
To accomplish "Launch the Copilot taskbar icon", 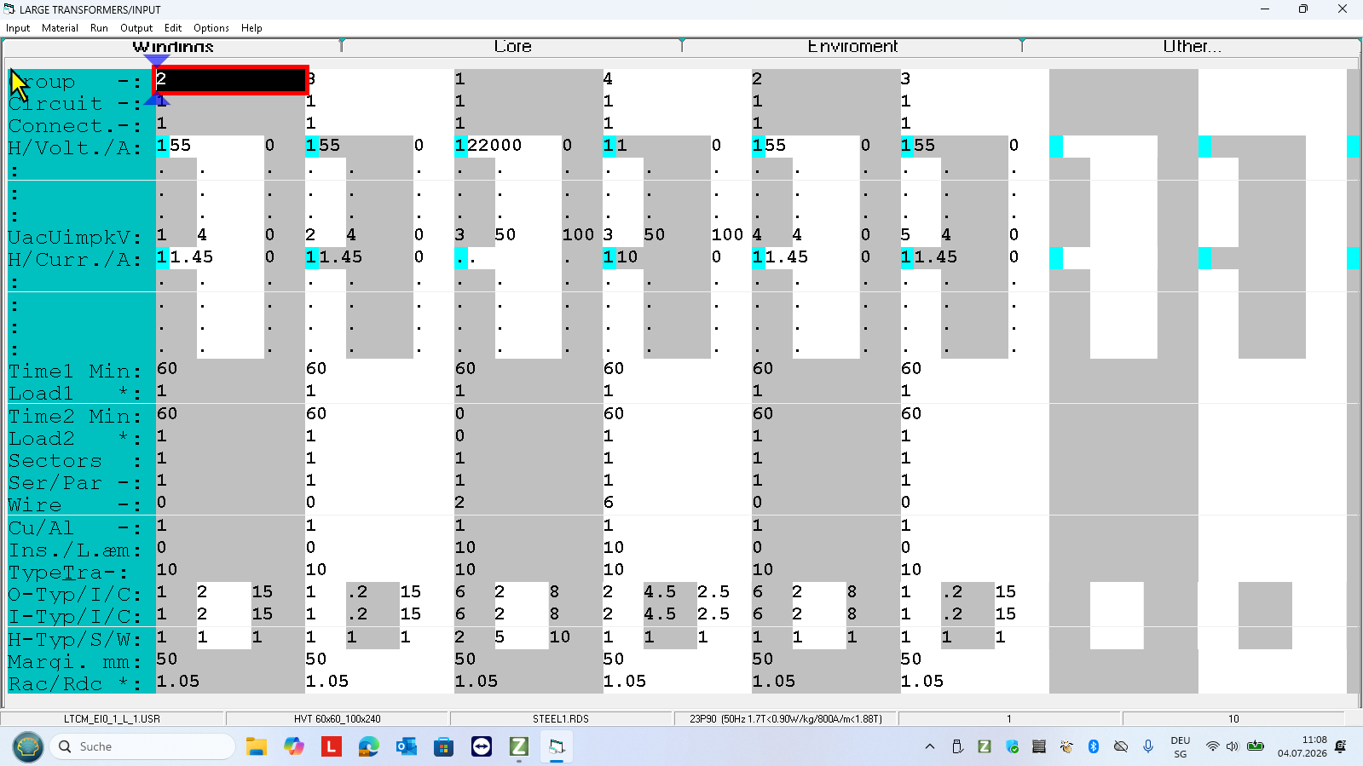I will [294, 746].
